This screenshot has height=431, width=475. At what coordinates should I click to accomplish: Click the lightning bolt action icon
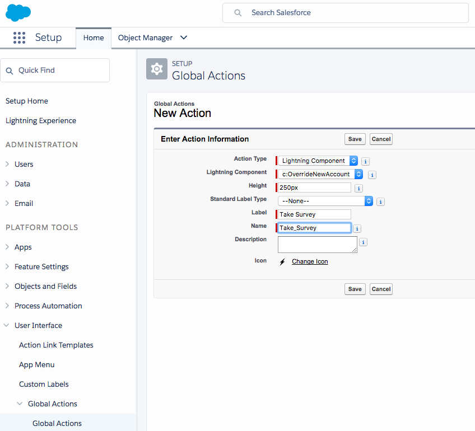pos(282,262)
